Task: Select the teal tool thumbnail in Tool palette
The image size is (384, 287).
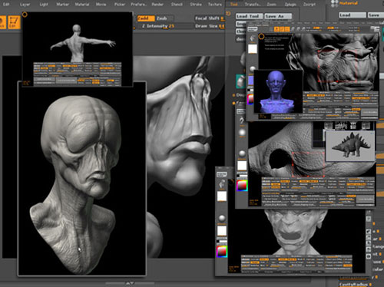Action: pyautogui.click(x=240, y=81)
